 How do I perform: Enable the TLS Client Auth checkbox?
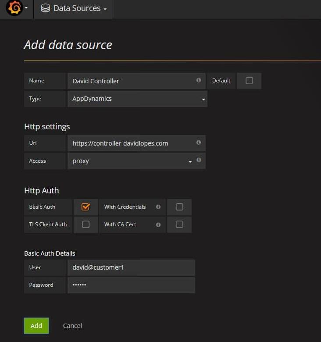(86, 224)
